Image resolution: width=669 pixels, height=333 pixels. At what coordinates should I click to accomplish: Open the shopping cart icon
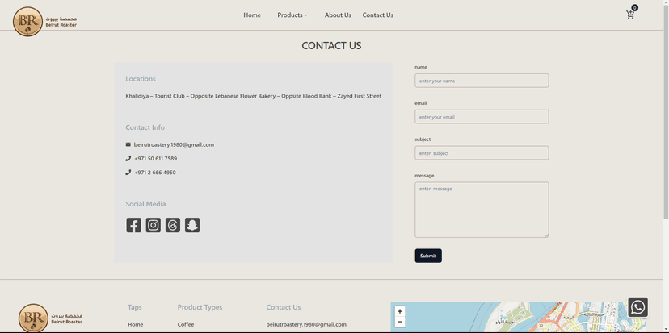(x=630, y=15)
